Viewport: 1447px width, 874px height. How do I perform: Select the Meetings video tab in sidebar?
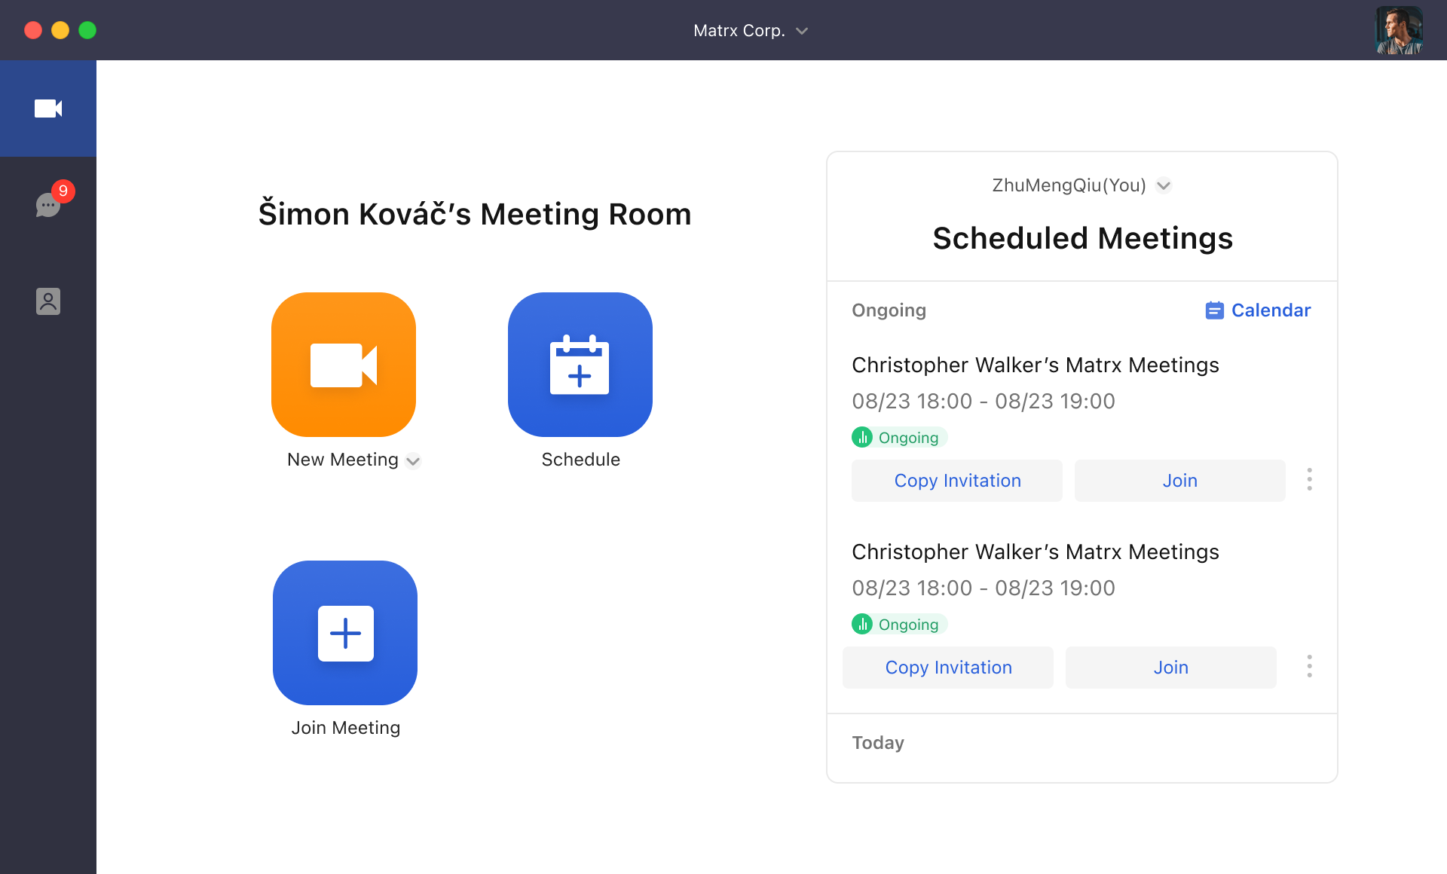point(48,108)
